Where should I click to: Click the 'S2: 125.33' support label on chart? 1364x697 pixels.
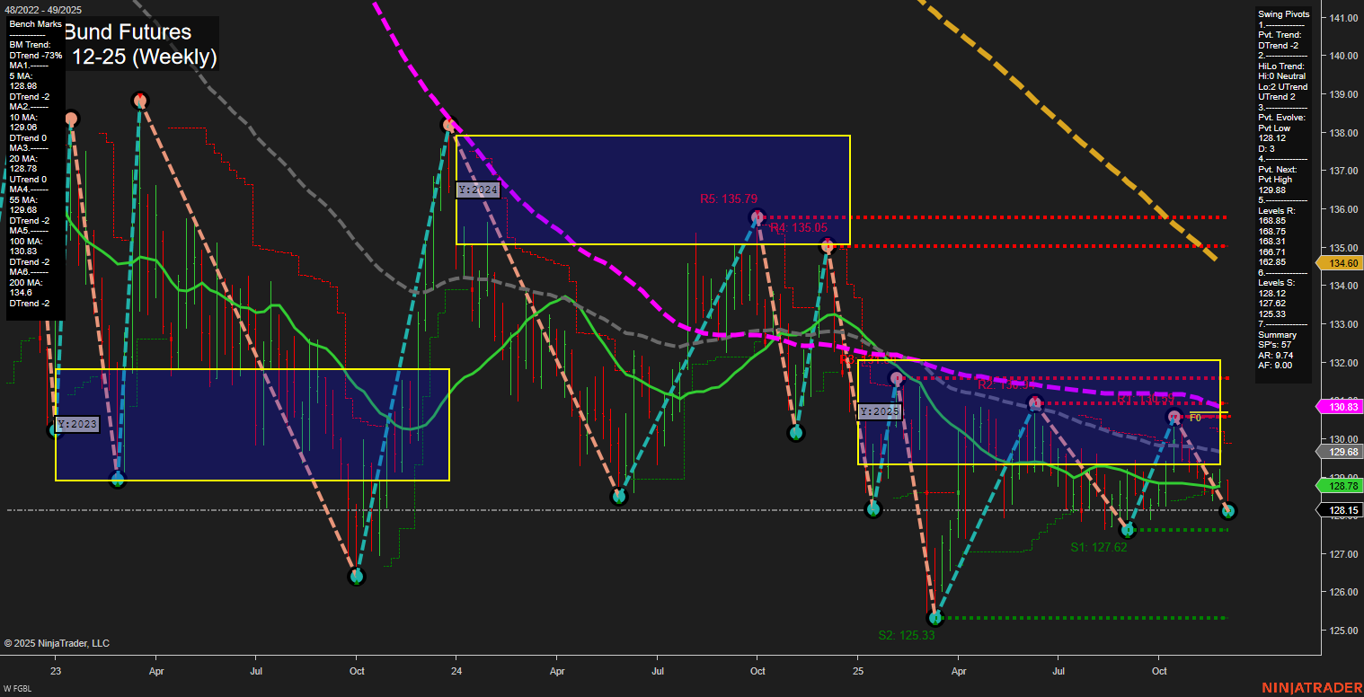pos(907,635)
